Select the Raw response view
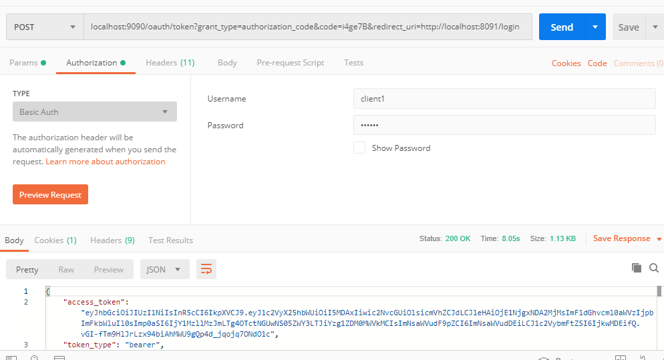Image resolution: width=664 pixels, height=360 pixels. pyautogui.click(x=66, y=269)
